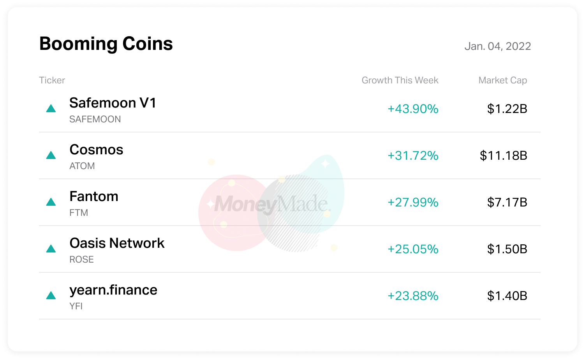This screenshot has width=585, height=360.
Task: Click the +43.90% growth value
Action: click(413, 109)
